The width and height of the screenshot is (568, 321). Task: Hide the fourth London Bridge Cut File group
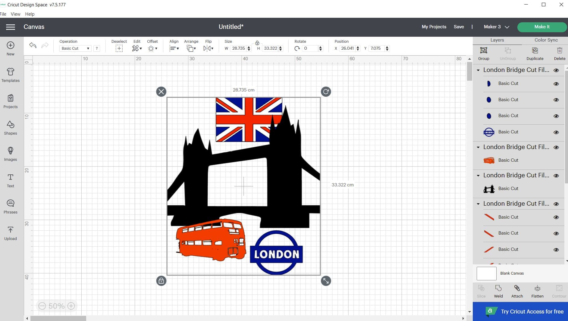coord(556,204)
